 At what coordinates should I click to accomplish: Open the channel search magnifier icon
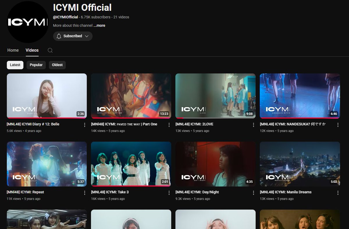point(50,50)
